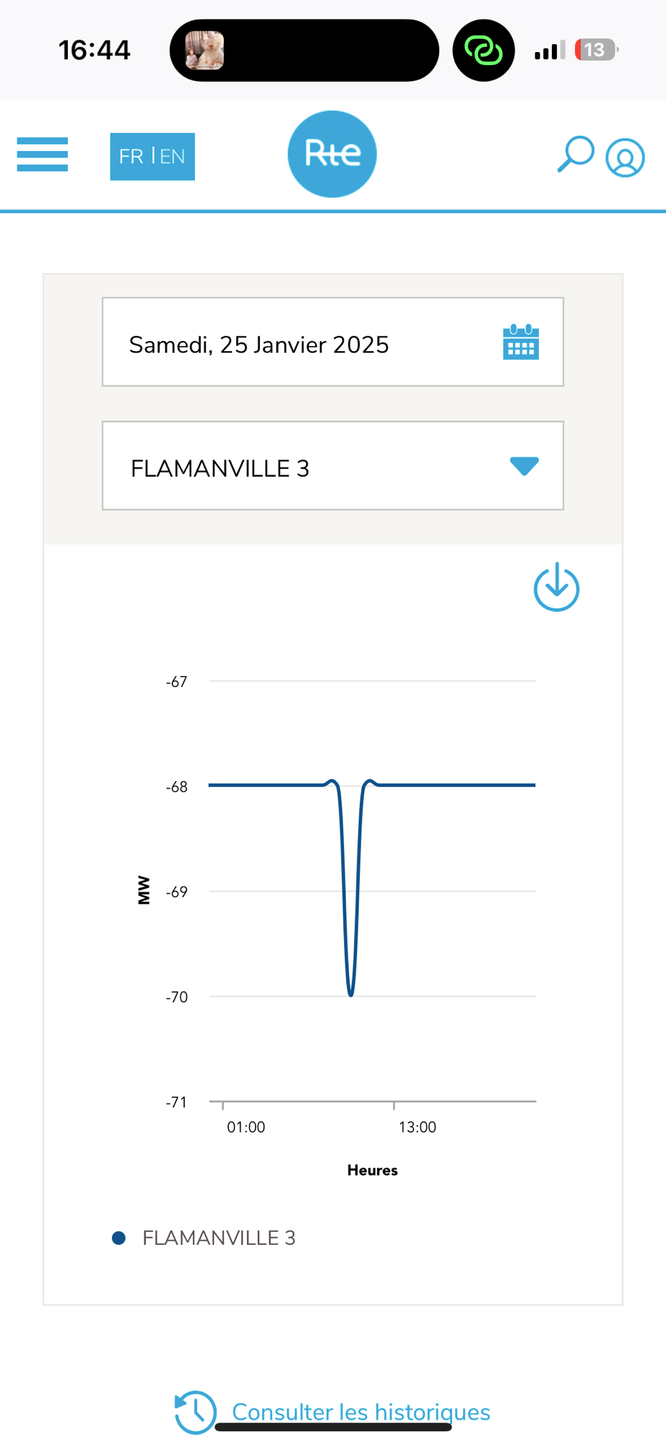Tap the green linked-rings status icon
666x1445 pixels.
483,50
